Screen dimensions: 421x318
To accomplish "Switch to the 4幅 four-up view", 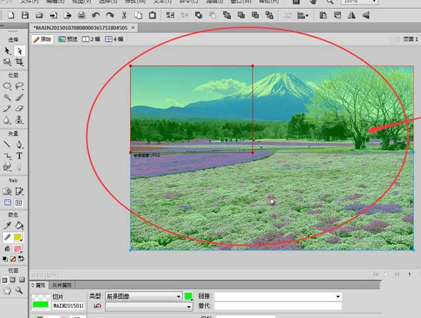I will (x=114, y=39).
